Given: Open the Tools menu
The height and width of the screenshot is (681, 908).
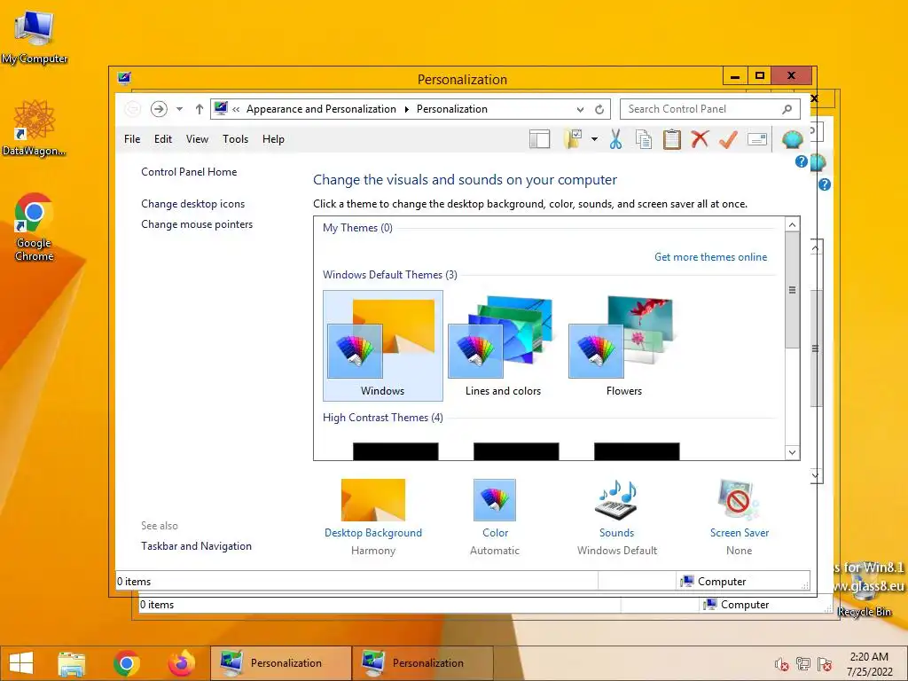Looking at the screenshot, I should 235,139.
